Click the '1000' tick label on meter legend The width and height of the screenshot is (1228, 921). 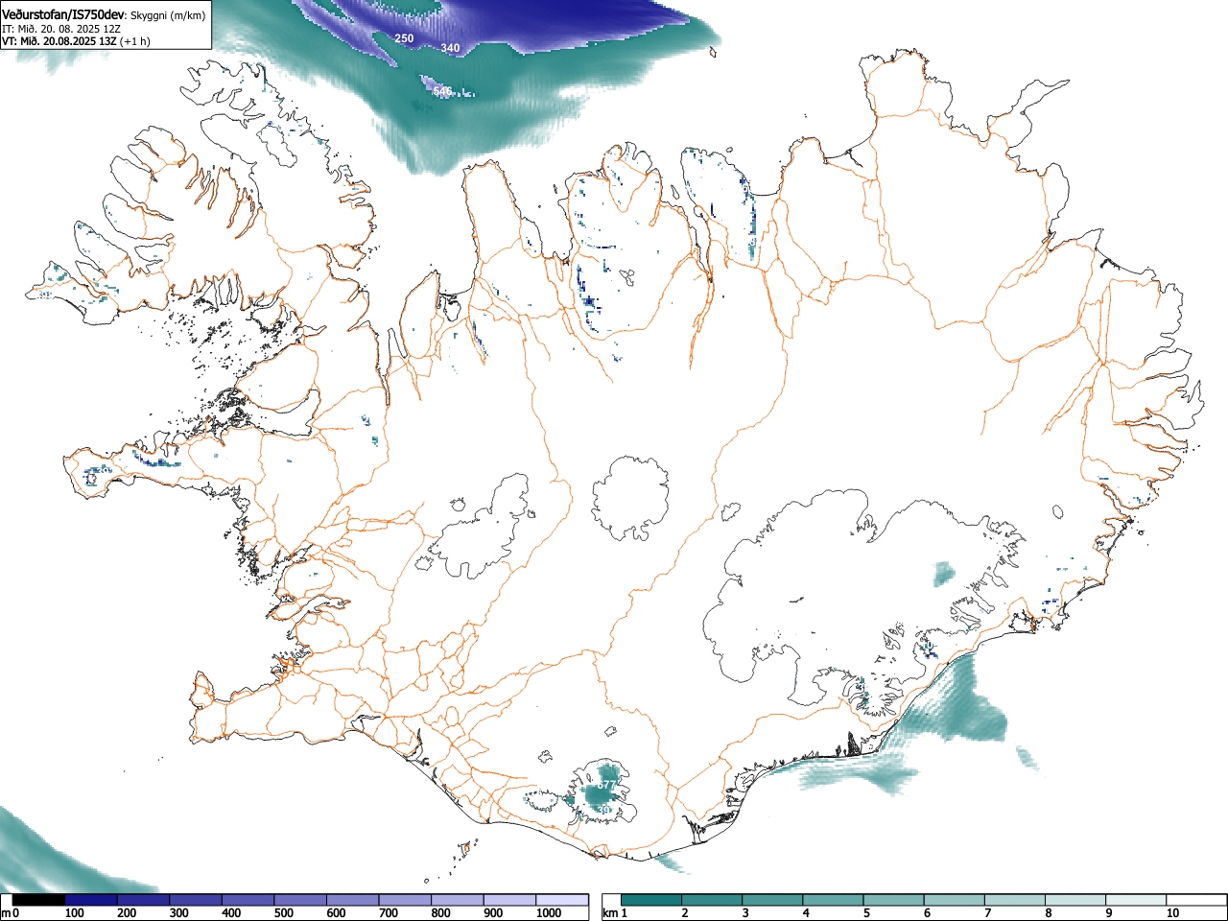549,913
